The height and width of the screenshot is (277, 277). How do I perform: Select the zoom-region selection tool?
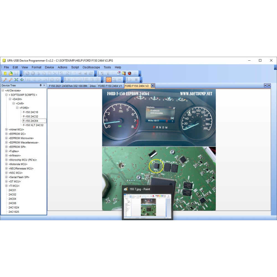coord(114,80)
